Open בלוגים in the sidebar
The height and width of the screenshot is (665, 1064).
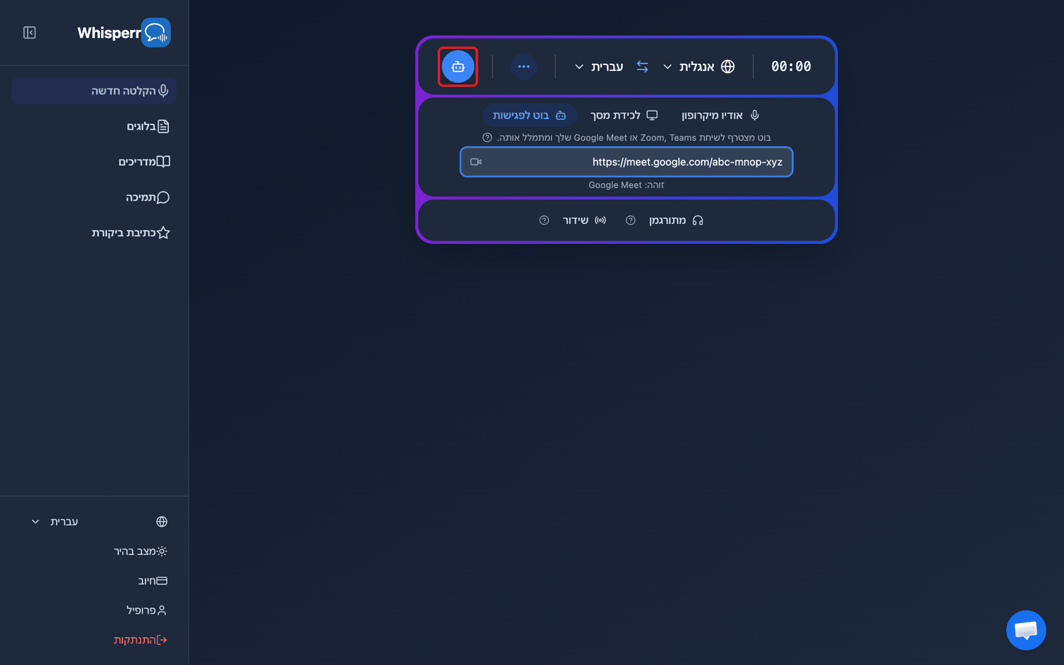(148, 126)
